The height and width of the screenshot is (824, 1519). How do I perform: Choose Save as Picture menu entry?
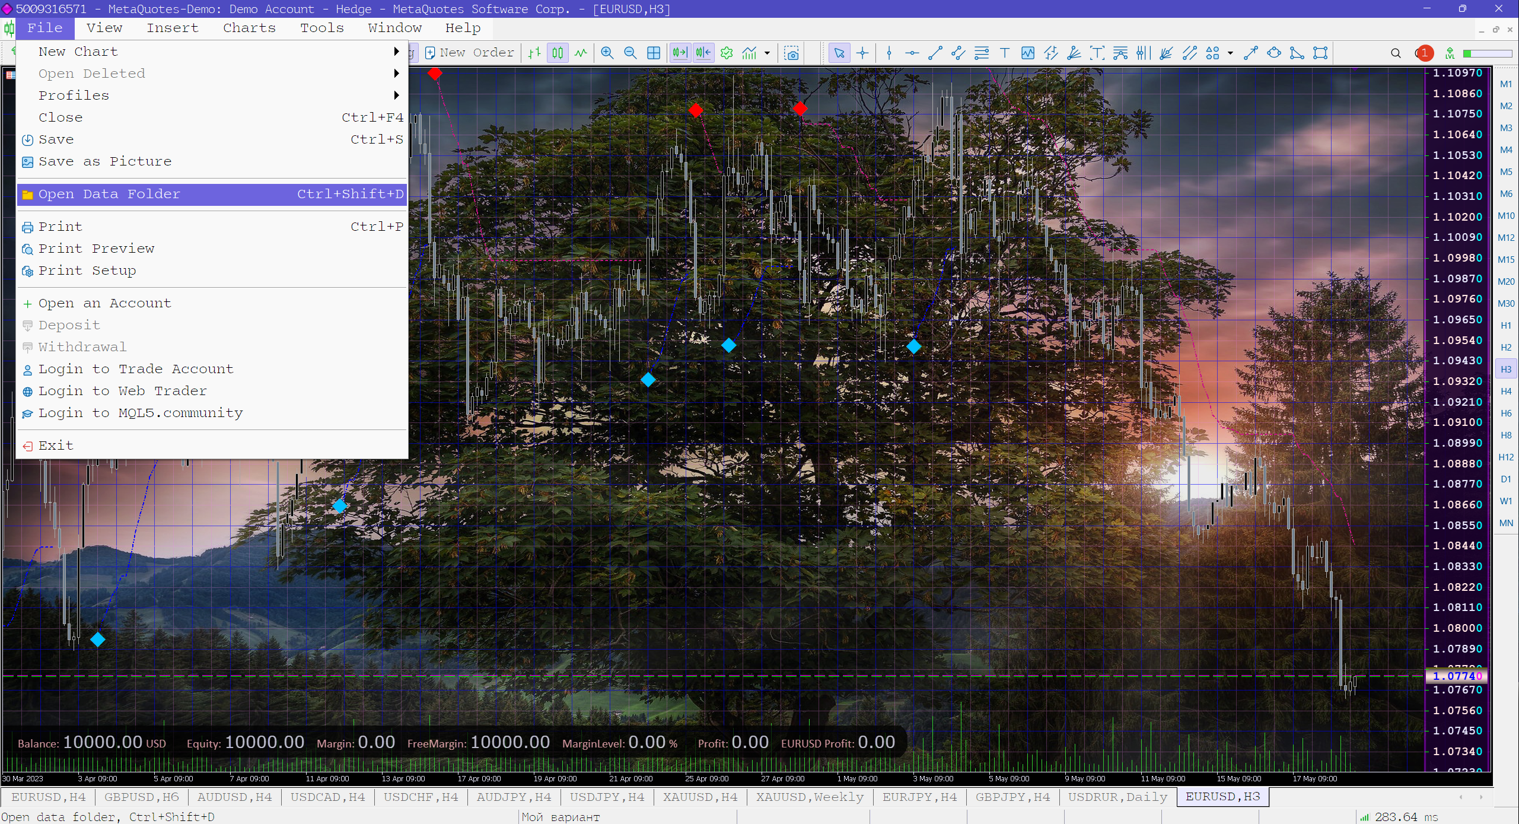pyautogui.click(x=105, y=161)
